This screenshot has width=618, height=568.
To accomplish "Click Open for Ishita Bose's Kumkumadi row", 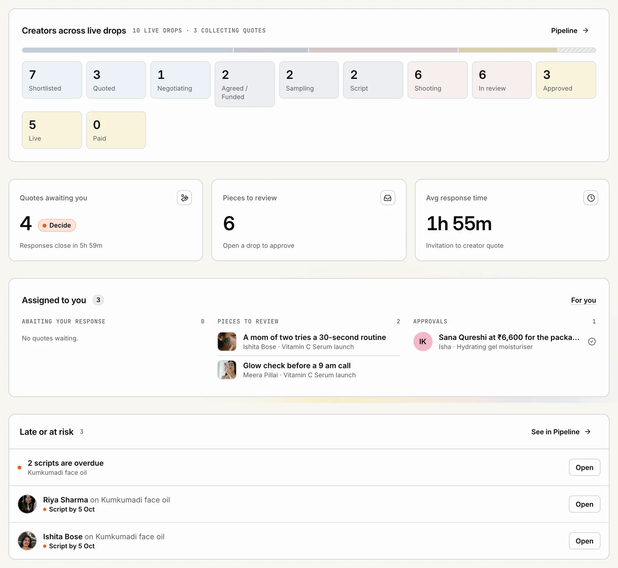I will click(x=584, y=541).
